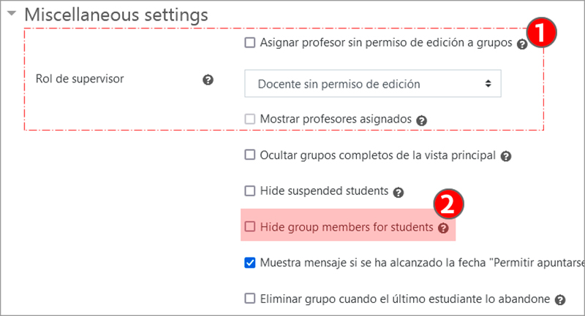Open help for Hide suspended students
Viewport: 585px width, 316px height.
[x=398, y=193]
